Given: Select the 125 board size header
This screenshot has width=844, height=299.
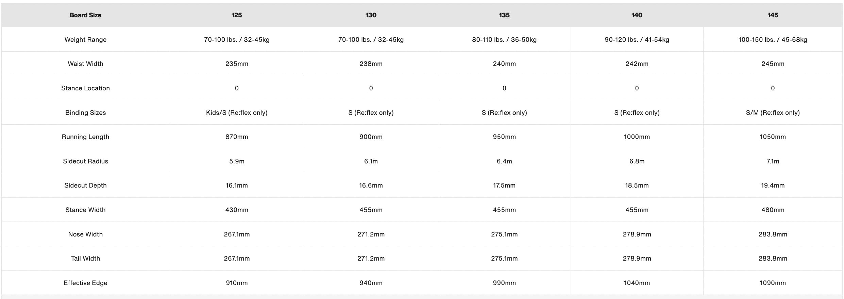Looking at the screenshot, I should (x=237, y=15).
